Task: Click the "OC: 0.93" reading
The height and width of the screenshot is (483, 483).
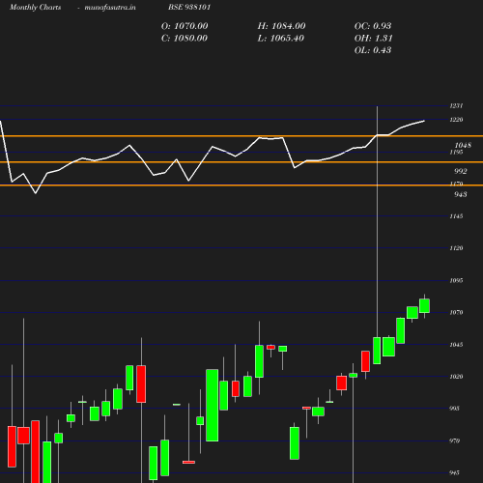Action: [373, 26]
